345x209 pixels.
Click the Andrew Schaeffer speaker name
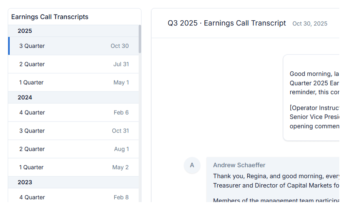click(x=239, y=165)
